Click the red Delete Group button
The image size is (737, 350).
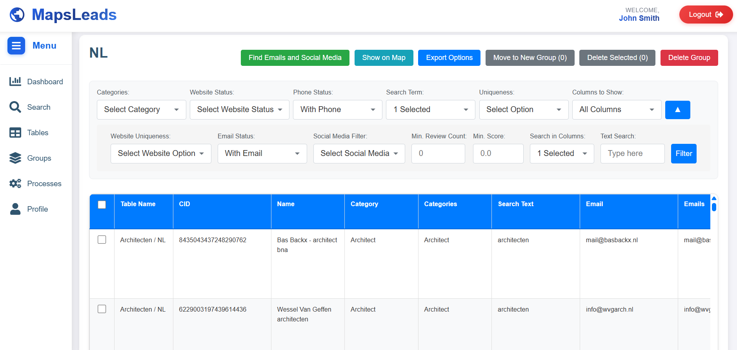[x=689, y=58]
